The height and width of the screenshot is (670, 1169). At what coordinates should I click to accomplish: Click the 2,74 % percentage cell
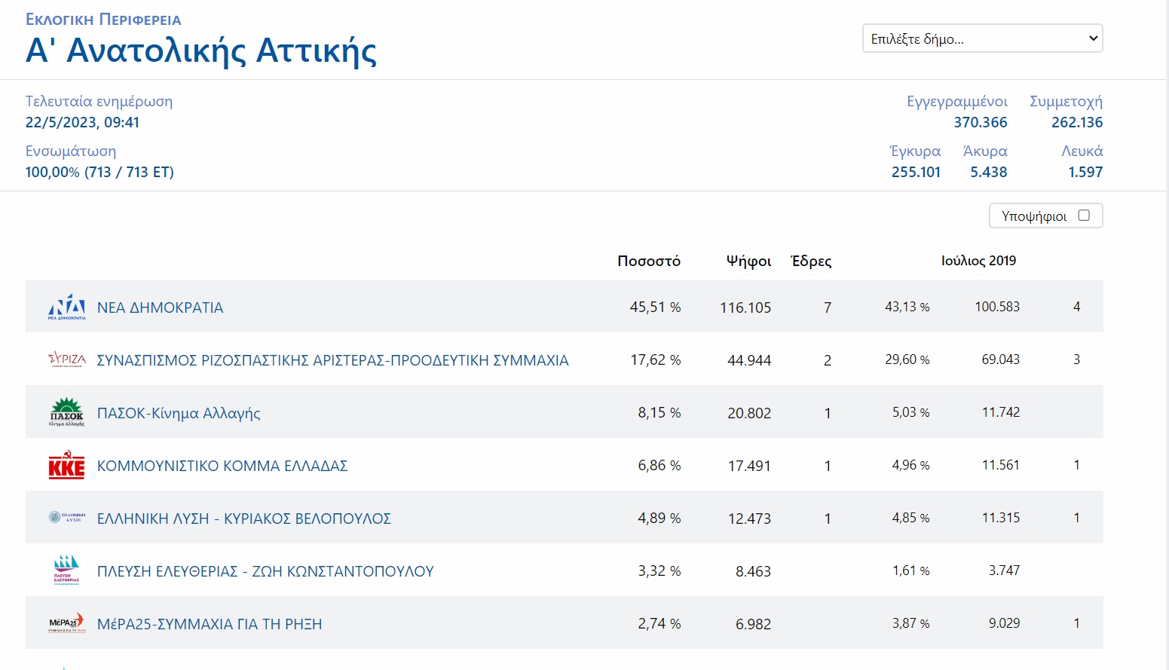[x=659, y=624]
